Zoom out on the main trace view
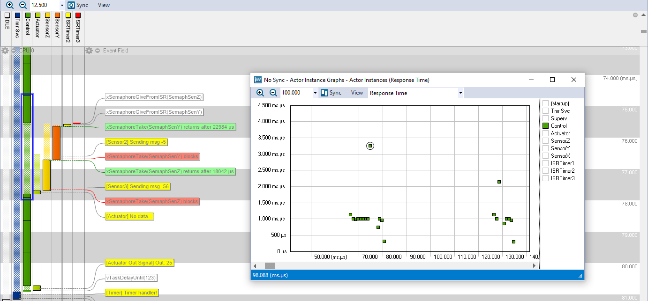Viewport: 648px width, 301px height. 23,5
